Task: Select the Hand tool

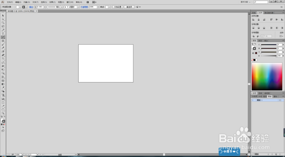Action: (3, 110)
